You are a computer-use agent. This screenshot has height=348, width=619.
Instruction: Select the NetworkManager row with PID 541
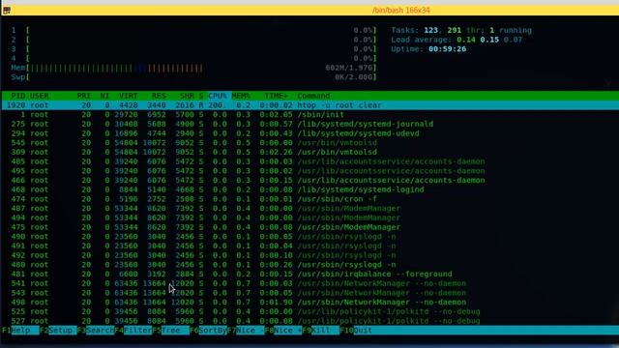(309, 283)
